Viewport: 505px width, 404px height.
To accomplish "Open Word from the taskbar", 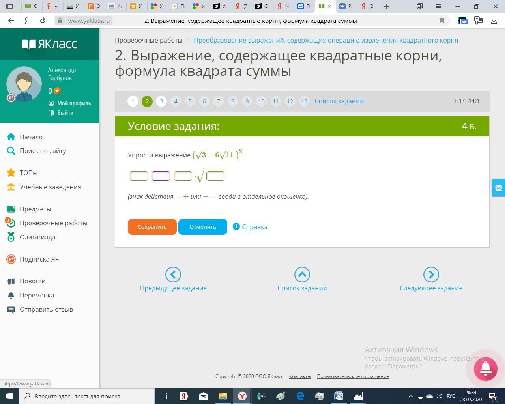I will tap(339, 396).
